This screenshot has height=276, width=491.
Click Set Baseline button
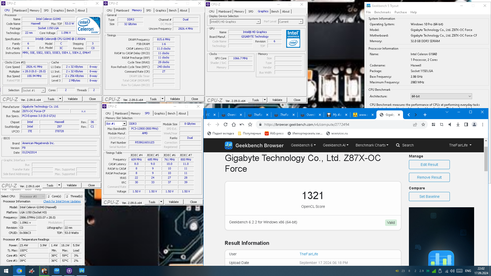tap(429, 197)
